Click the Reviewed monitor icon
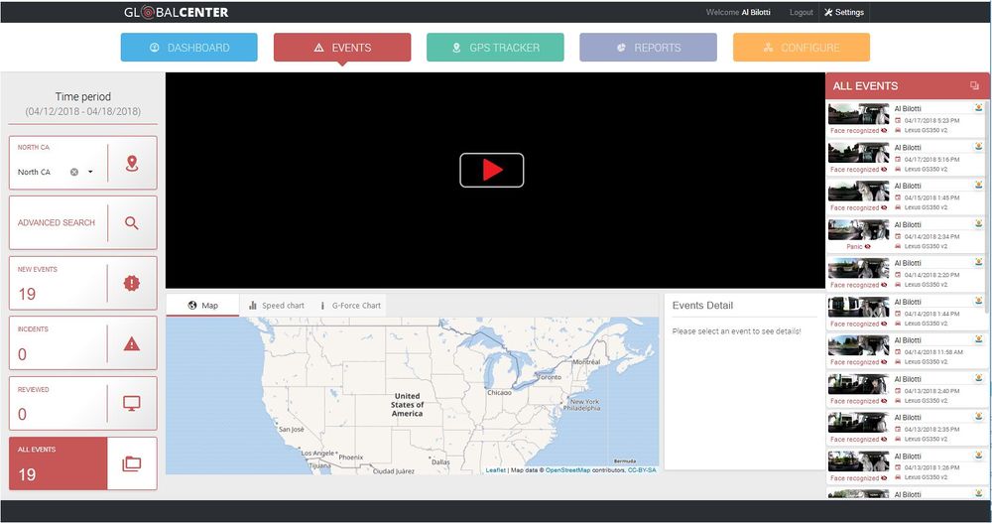 132,403
